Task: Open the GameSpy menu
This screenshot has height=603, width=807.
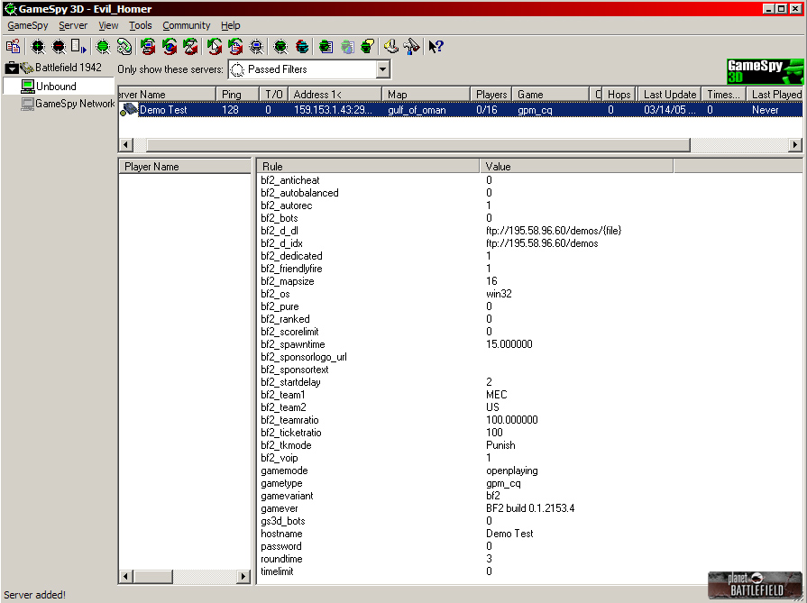Action: 28,25
